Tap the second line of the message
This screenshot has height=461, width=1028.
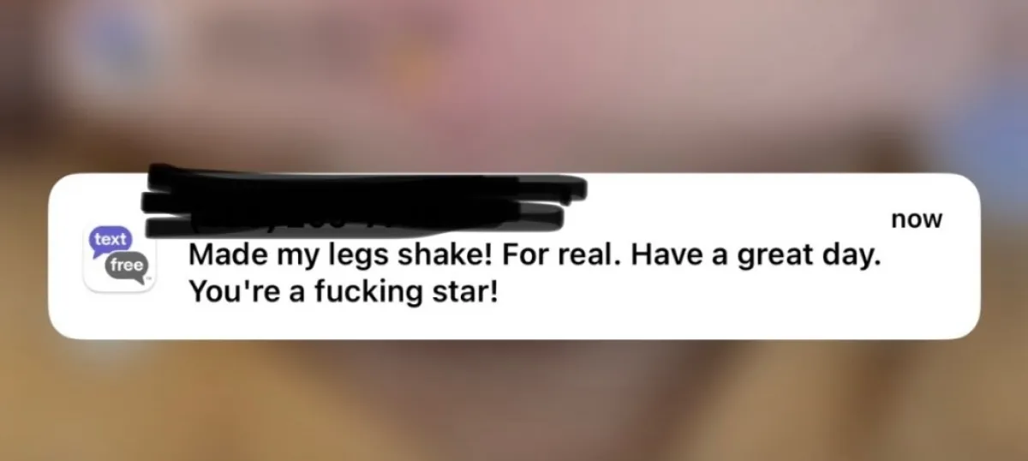343,293
